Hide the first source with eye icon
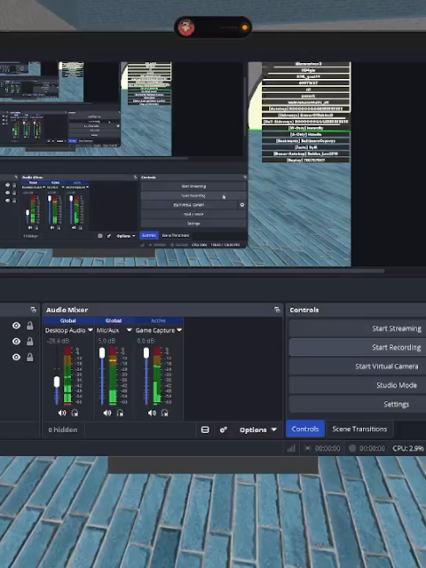426x568 pixels. click(x=17, y=325)
